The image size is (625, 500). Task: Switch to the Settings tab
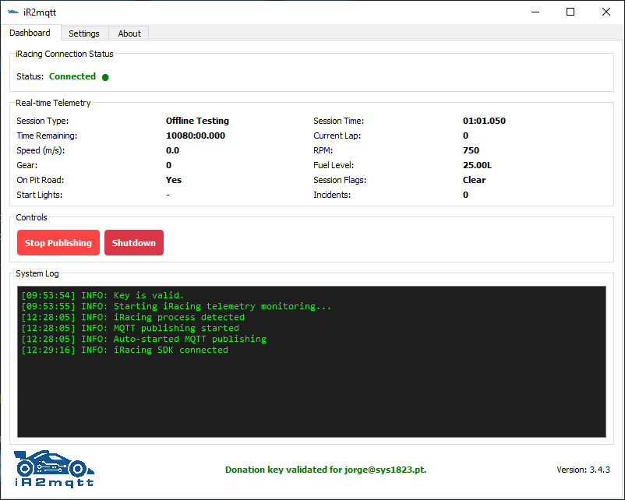pyautogui.click(x=84, y=33)
